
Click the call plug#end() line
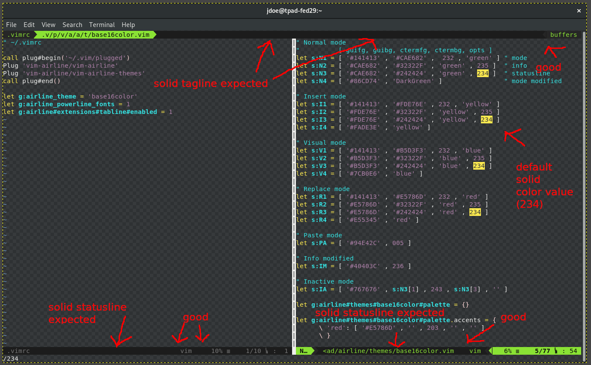(x=31, y=81)
